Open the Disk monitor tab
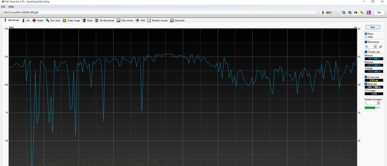Screen dimensions: 387x166 125,20
